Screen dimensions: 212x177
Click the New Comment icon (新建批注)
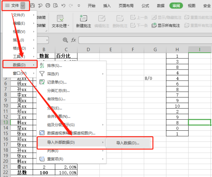click(x=83, y=21)
